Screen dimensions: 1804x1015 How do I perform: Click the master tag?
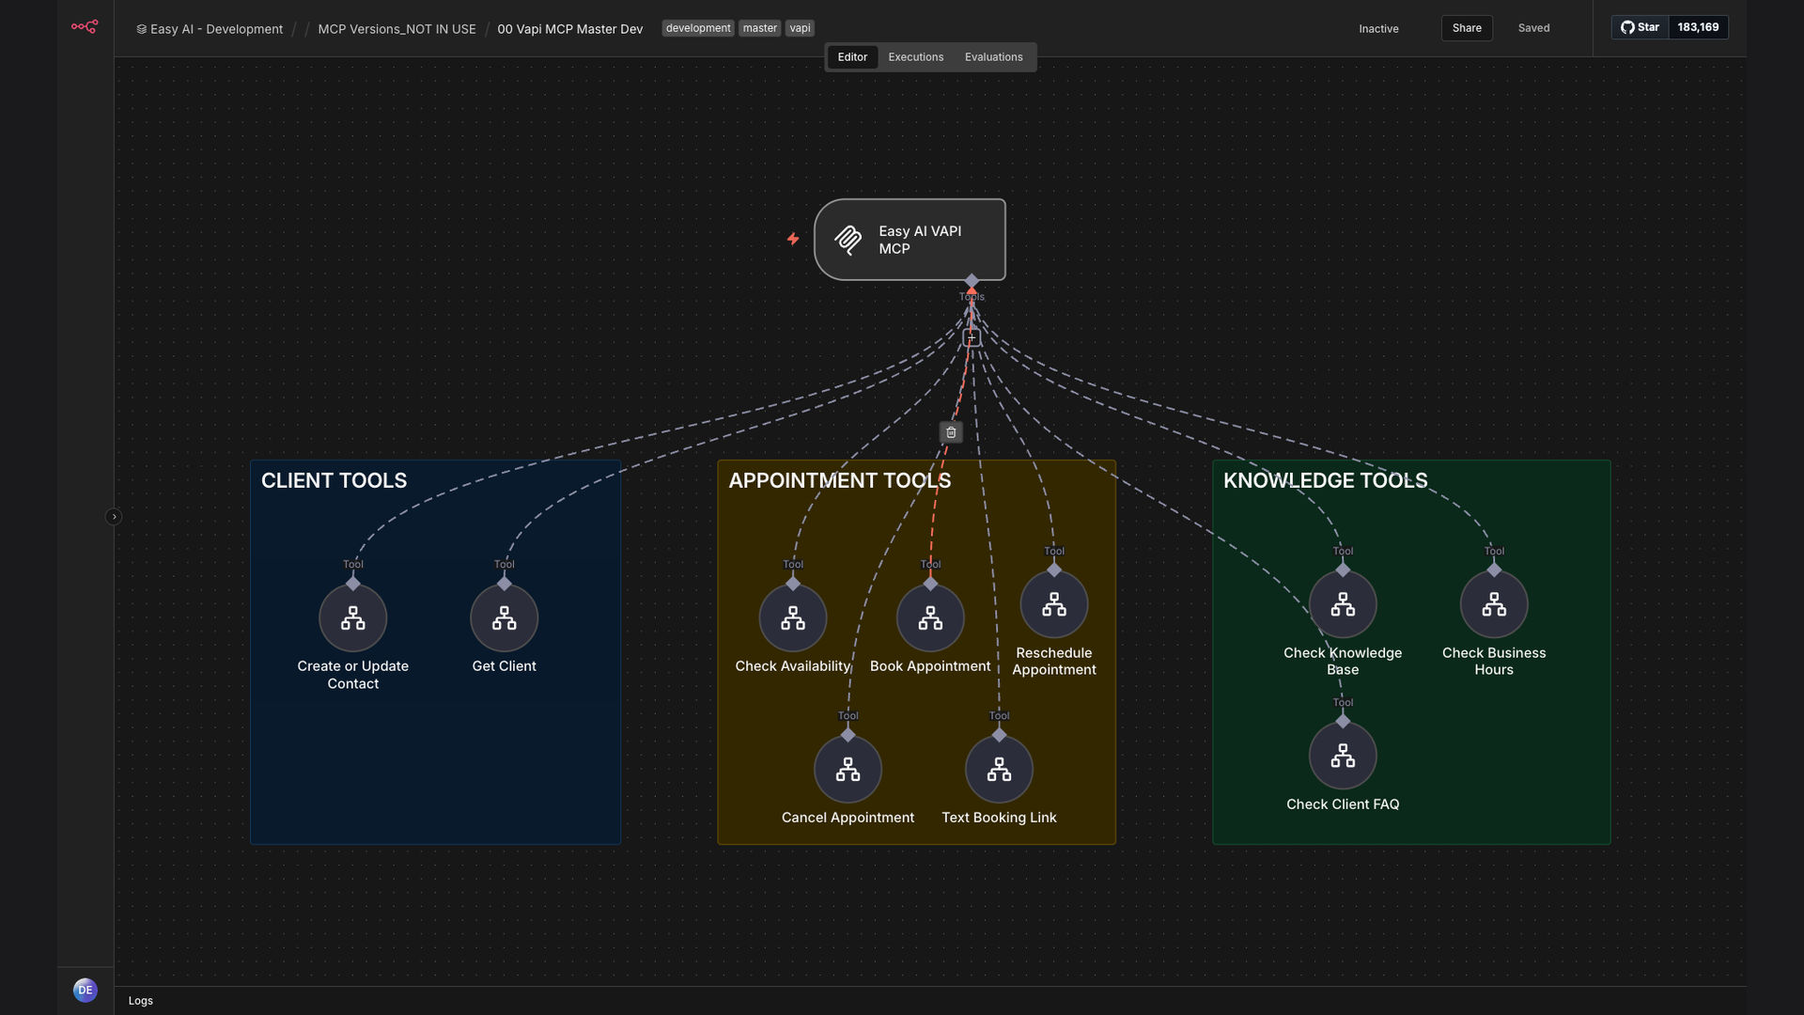(x=760, y=28)
